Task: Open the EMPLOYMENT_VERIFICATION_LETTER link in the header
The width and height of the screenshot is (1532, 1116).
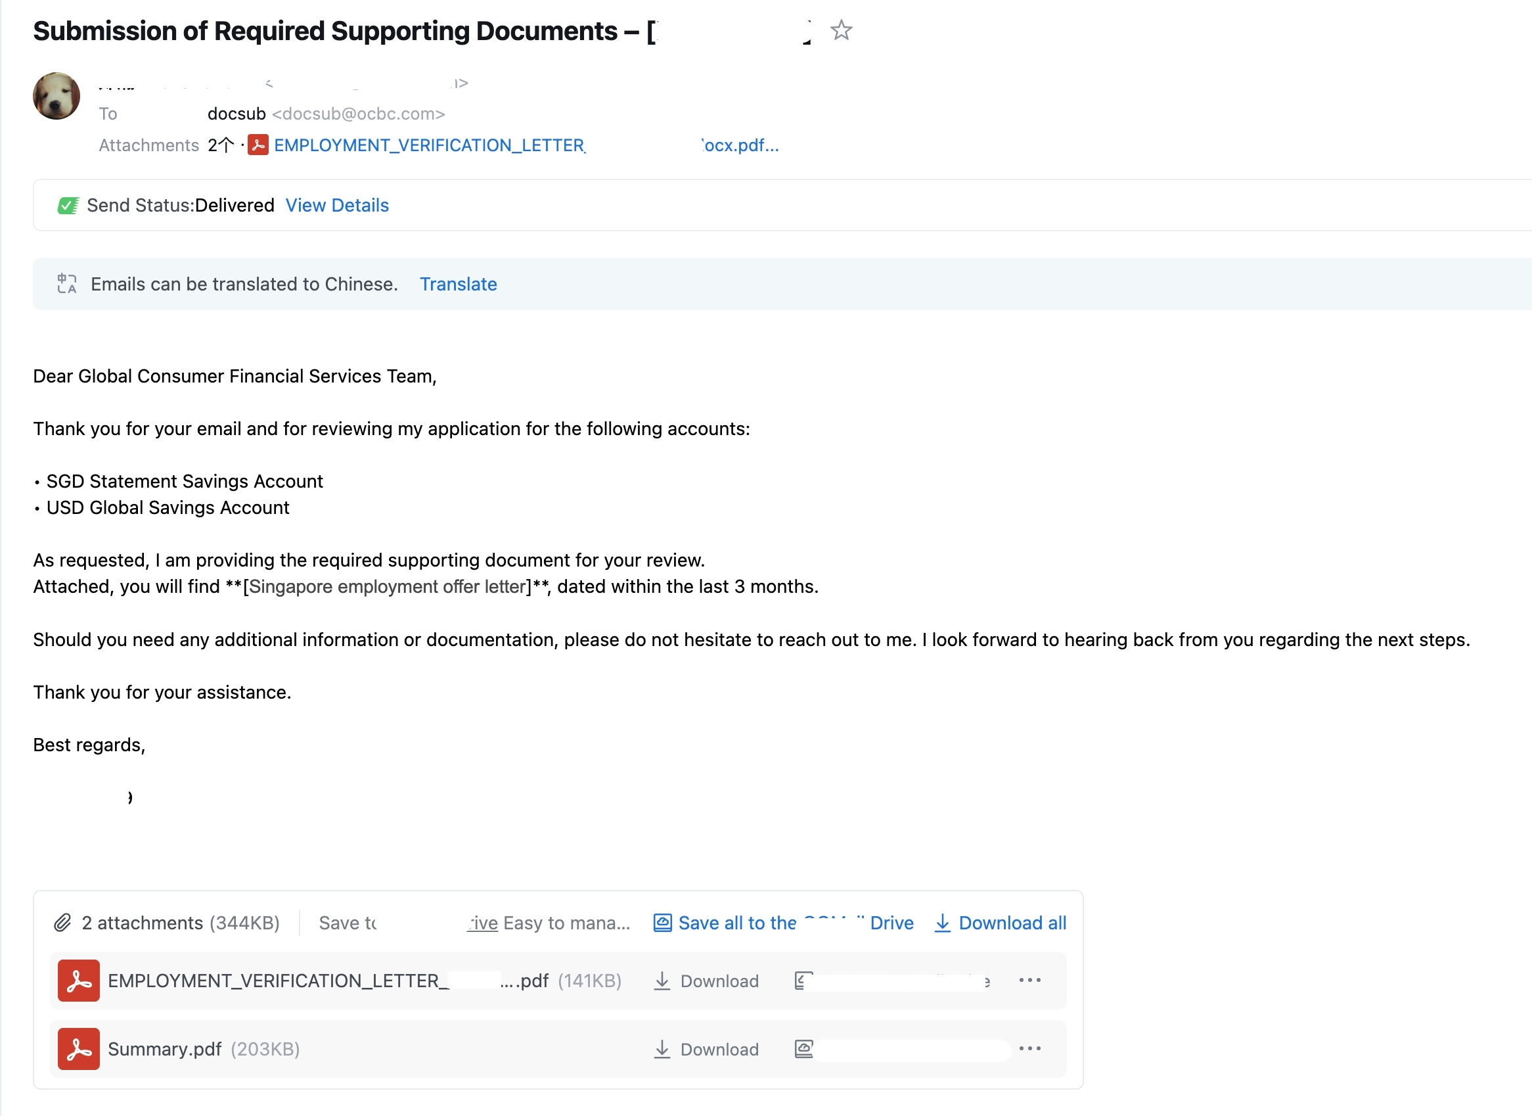Action: pyautogui.click(x=430, y=145)
